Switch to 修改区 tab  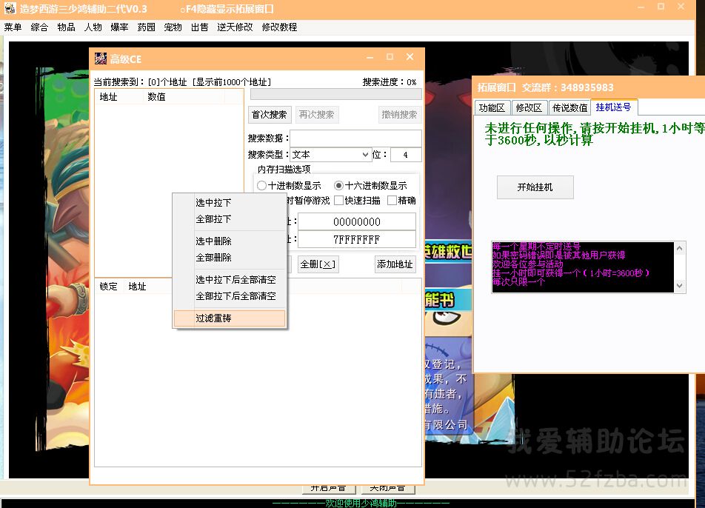click(x=529, y=108)
